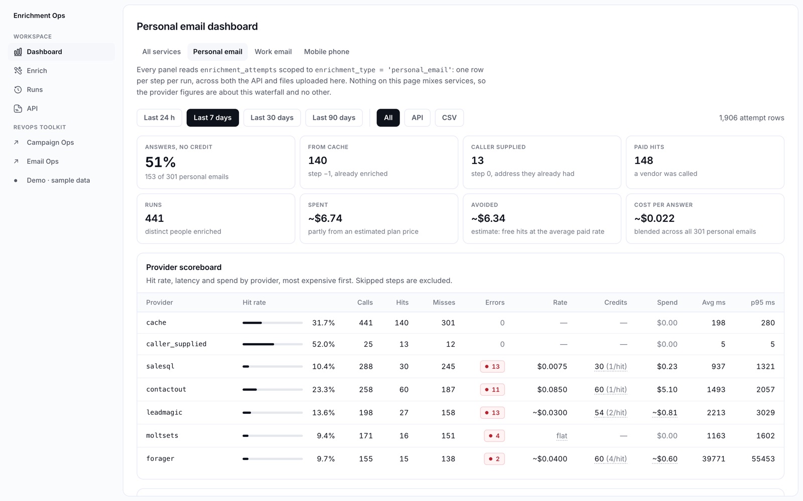
Task: Select the Last 7 days range
Action: pyautogui.click(x=213, y=118)
